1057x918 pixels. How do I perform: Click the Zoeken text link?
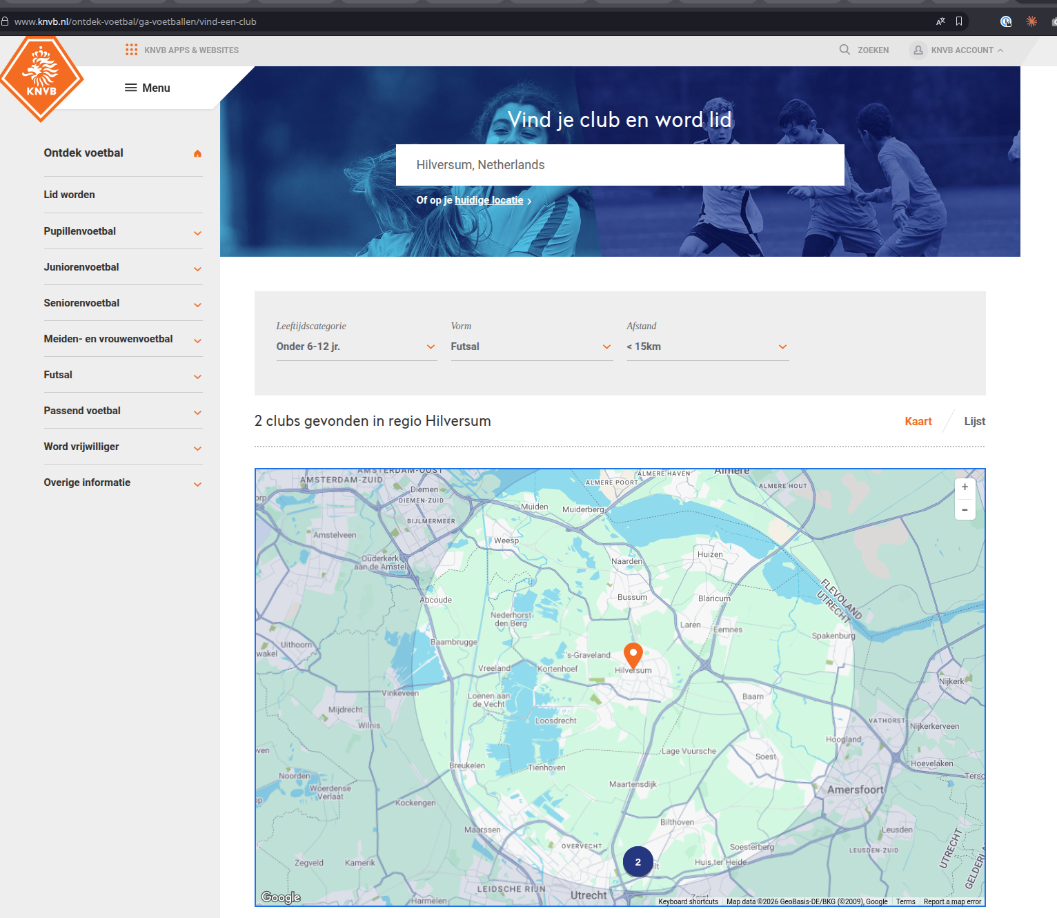[x=873, y=50]
